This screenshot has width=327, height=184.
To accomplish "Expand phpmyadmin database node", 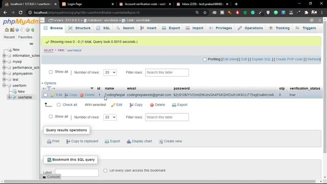I will pos(4,74).
